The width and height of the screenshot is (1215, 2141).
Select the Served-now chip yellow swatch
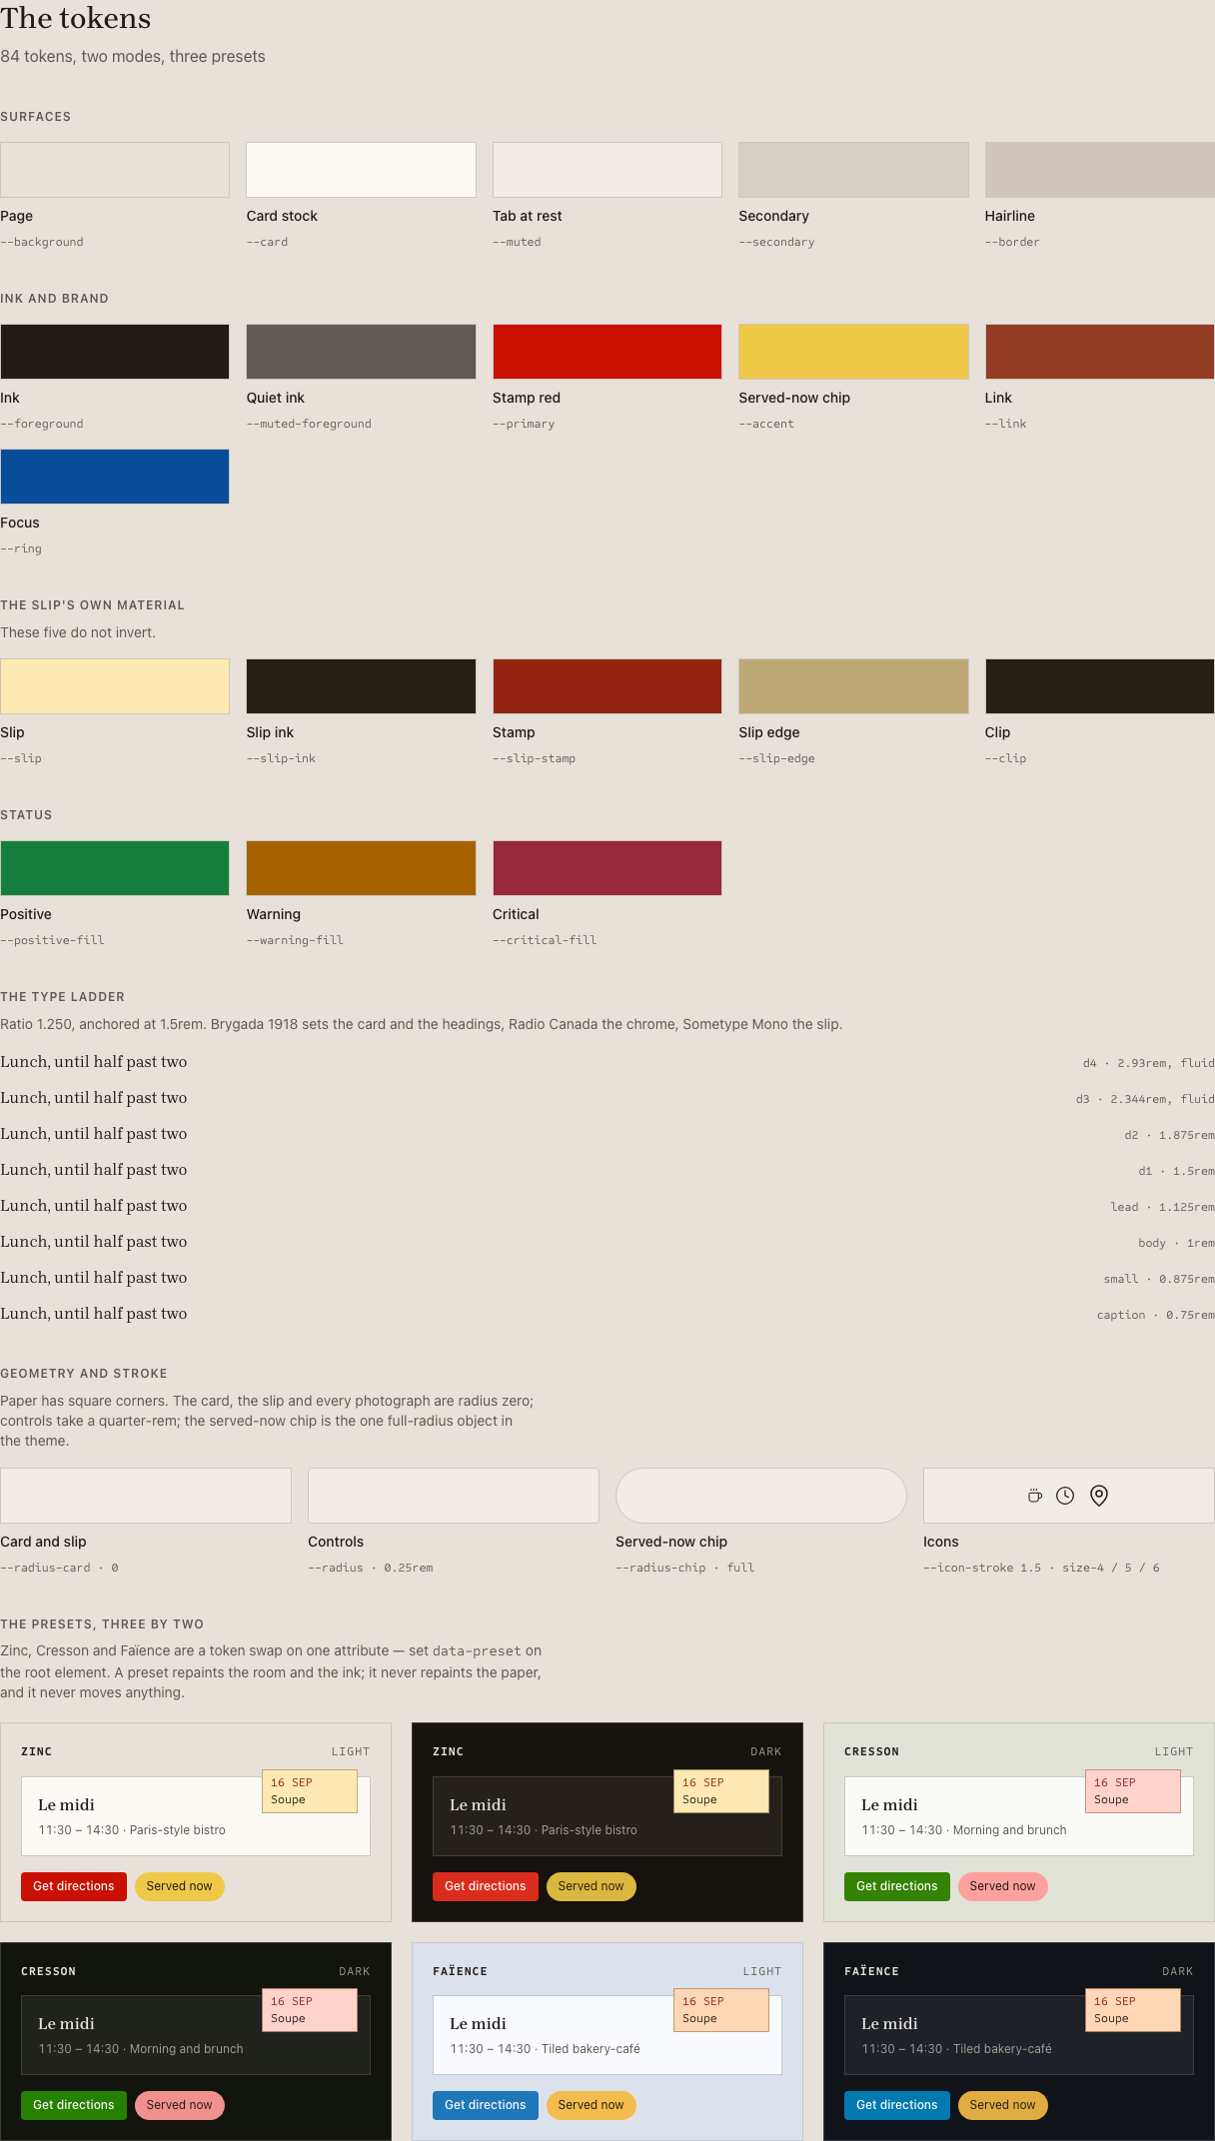click(853, 352)
